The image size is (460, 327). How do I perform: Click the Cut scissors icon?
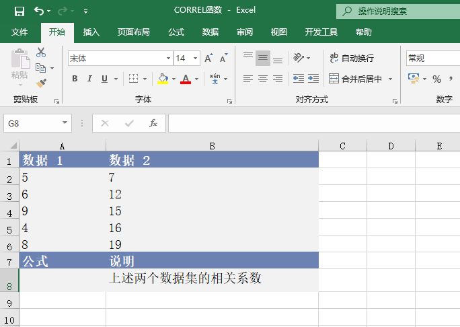(41, 52)
